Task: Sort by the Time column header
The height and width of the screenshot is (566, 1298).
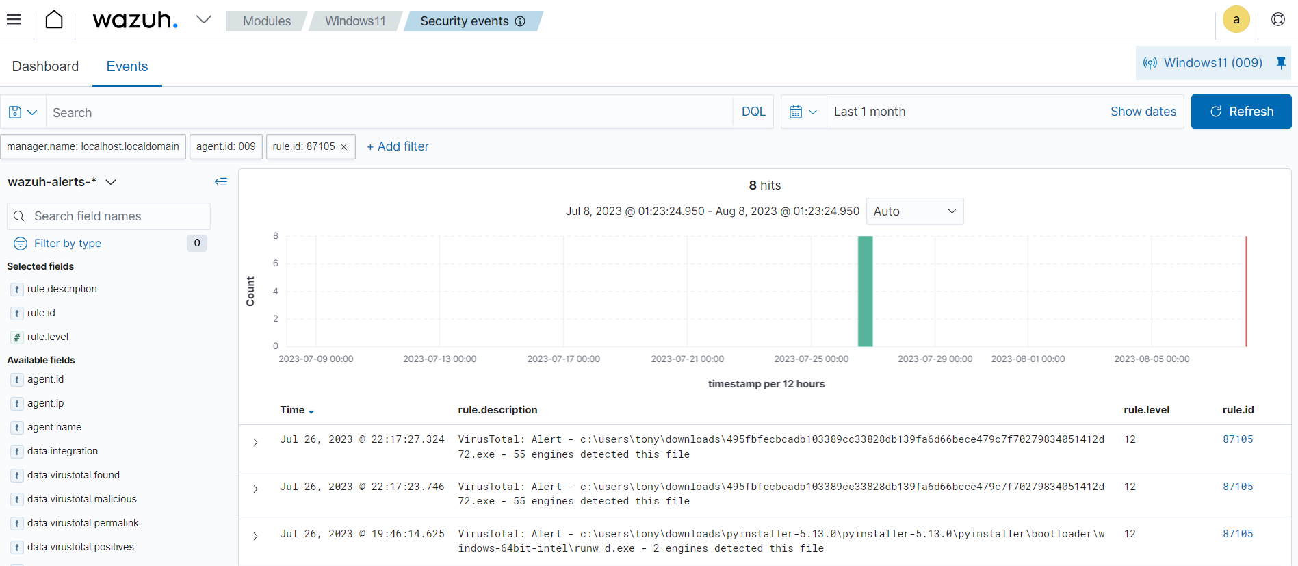Action: pos(297,410)
